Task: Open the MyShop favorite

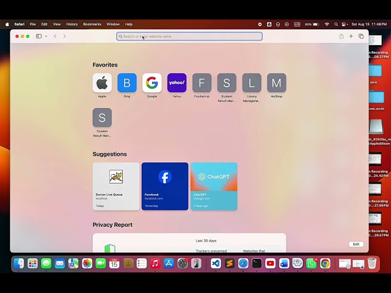Action: pyautogui.click(x=277, y=83)
